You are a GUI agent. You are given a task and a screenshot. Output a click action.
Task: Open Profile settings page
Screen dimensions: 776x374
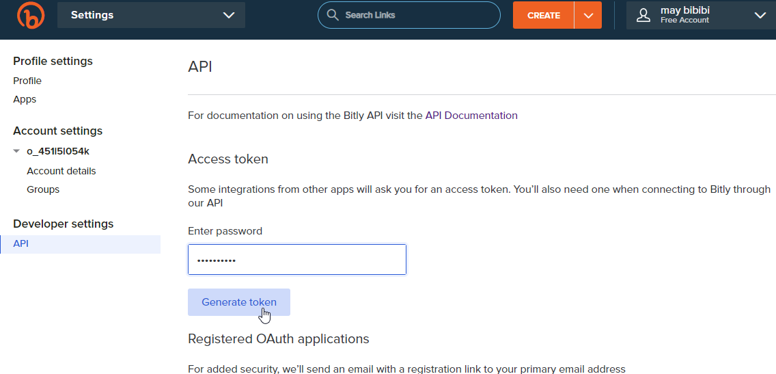(x=27, y=81)
